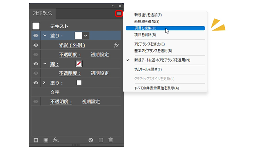Image resolution: width=257 pixels, height=152 pixels.
Task: Click Add New Fill icon at panel bottom
Action: [x=45, y=140]
